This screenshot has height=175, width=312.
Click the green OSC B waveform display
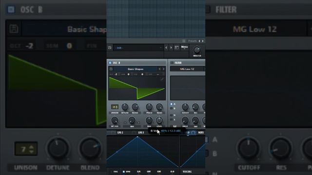click(137, 88)
